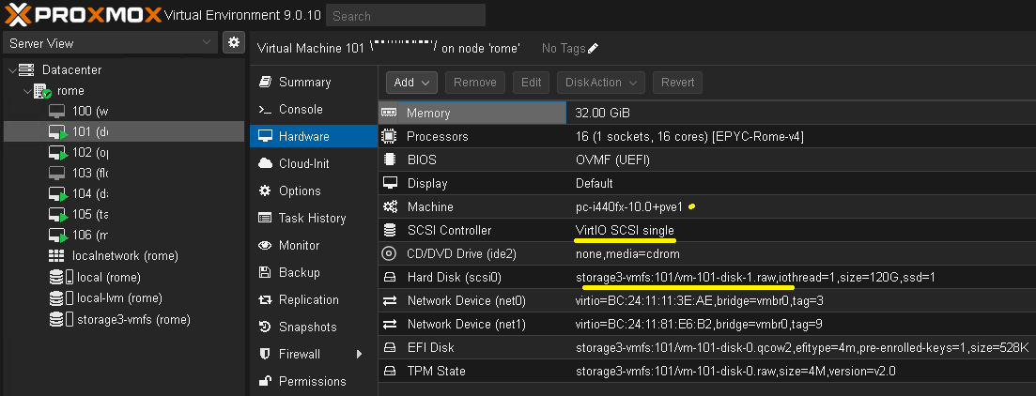Open the Server View dropdown

click(110, 43)
